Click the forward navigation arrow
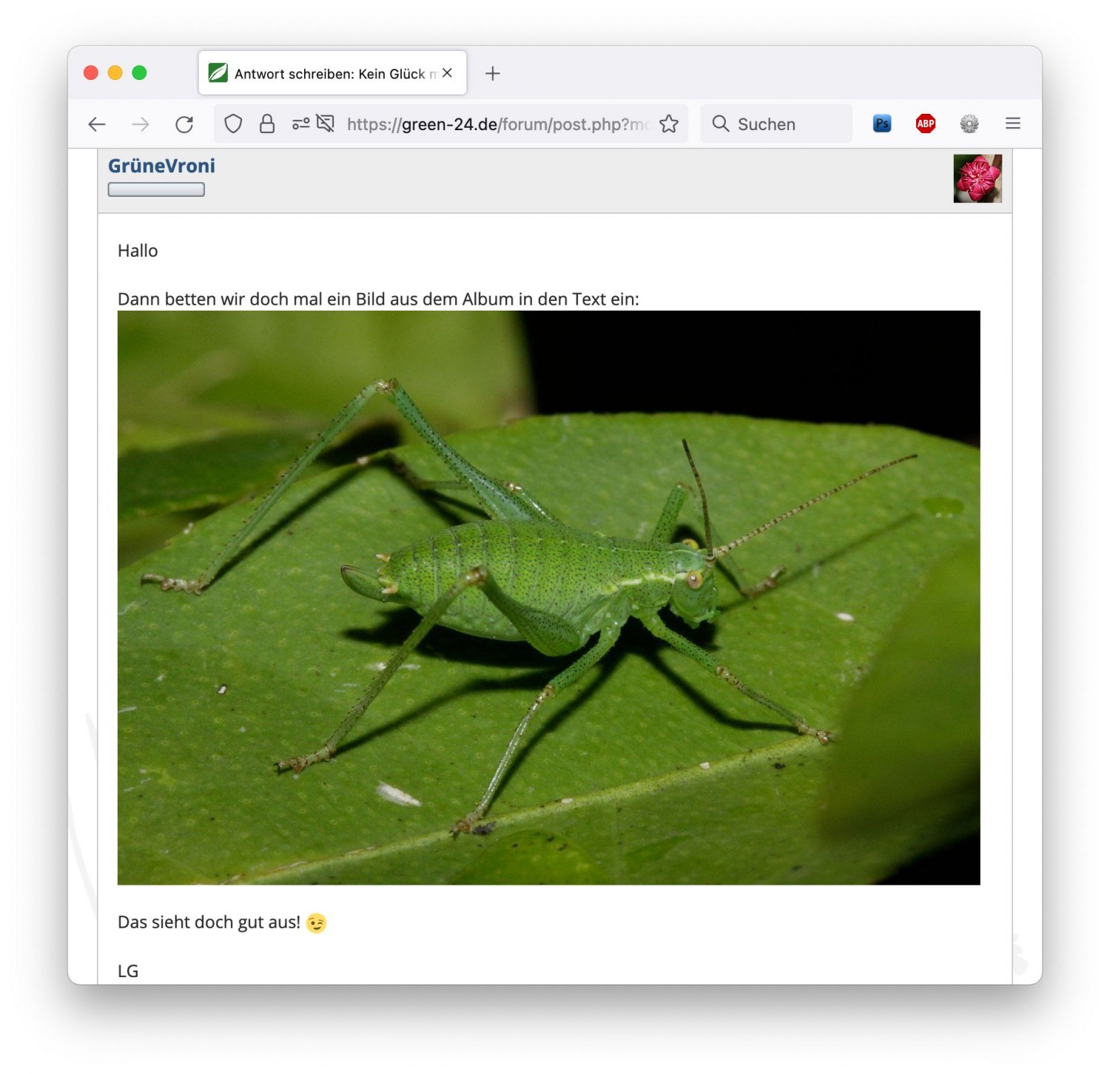 tap(141, 124)
